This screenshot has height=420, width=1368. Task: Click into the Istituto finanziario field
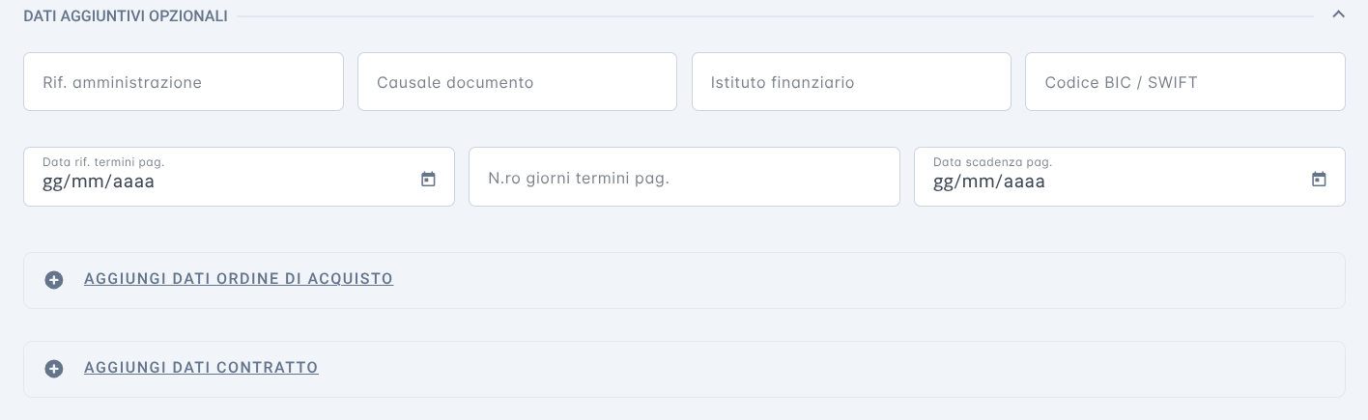pos(851,82)
